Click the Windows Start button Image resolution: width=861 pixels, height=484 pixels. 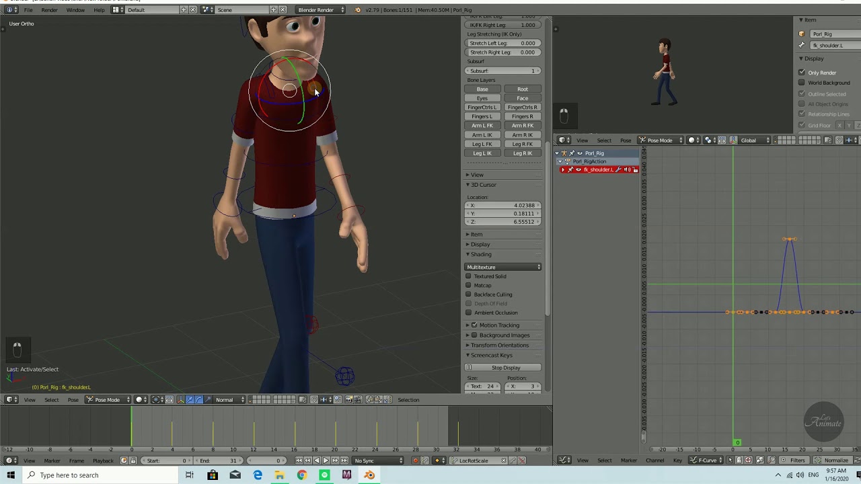(x=11, y=475)
